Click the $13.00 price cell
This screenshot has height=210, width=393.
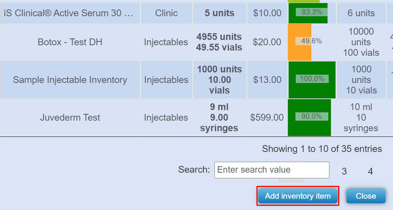pos(267,80)
